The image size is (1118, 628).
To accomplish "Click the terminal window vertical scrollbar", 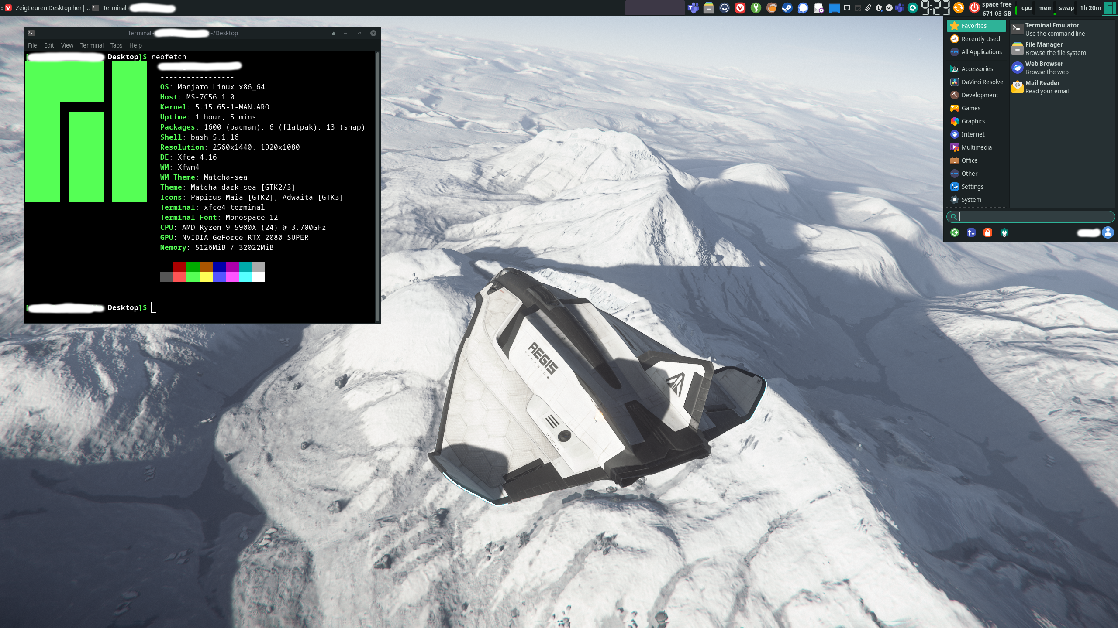I will (377, 186).
